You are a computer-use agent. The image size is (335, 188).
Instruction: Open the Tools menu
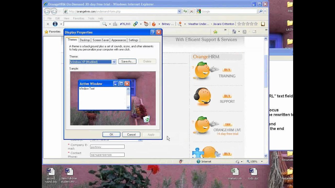(91, 18)
